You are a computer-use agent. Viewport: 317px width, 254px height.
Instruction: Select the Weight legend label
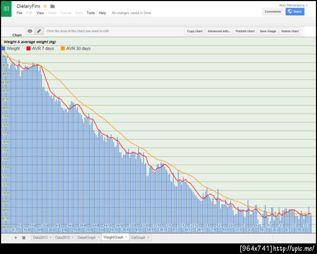coord(13,49)
